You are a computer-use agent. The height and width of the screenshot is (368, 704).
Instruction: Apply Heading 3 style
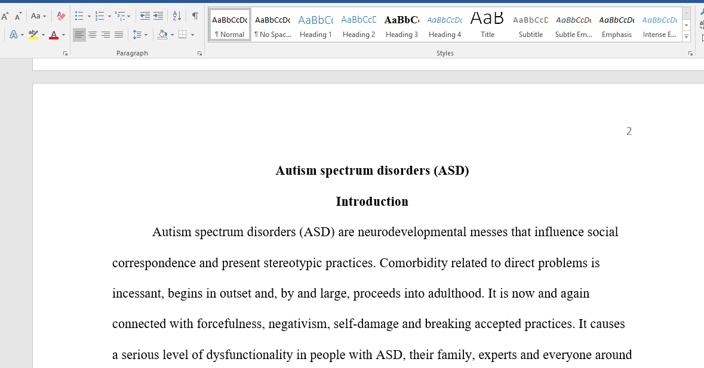(x=402, y=25)
